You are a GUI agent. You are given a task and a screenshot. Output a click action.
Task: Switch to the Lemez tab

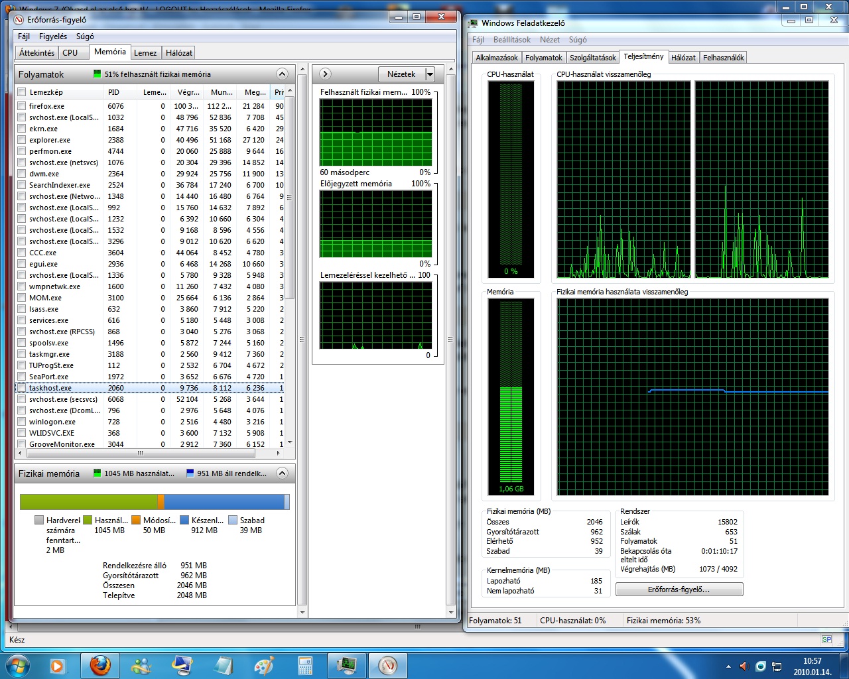(145, 53)
